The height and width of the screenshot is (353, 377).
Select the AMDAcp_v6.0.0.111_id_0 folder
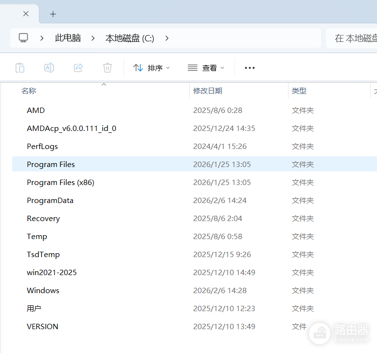(72, 129)
